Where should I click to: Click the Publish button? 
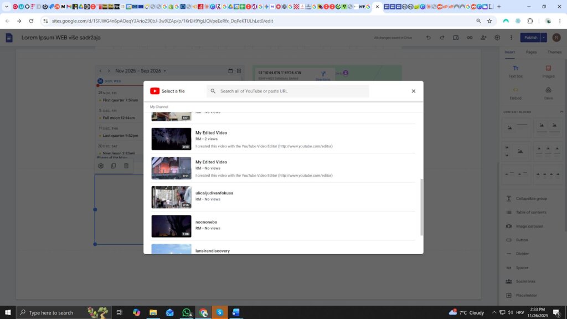pos(530,38)
